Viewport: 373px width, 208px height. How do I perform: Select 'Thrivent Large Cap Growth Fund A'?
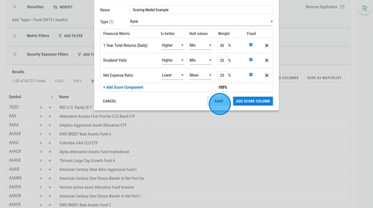pyautogui.click(x=87, y=161)
